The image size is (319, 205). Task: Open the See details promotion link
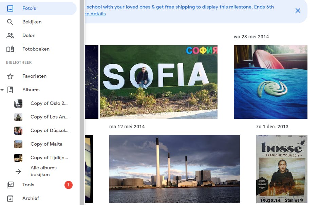(x=95, y=14)
